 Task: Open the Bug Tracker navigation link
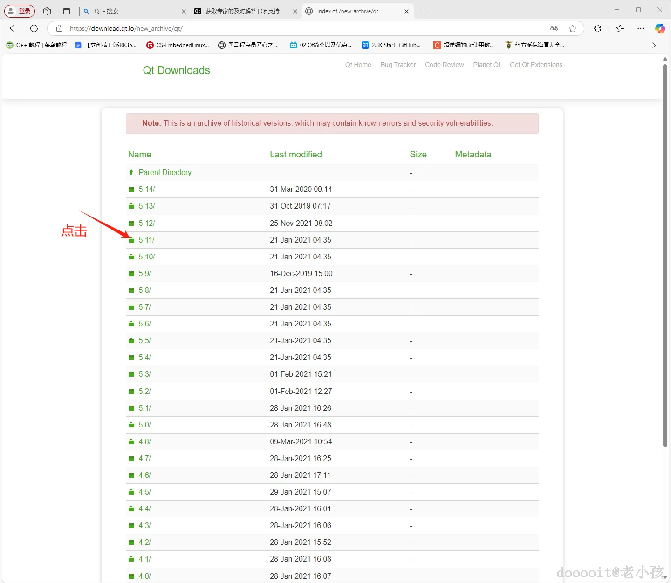click(x=398, y=65)
